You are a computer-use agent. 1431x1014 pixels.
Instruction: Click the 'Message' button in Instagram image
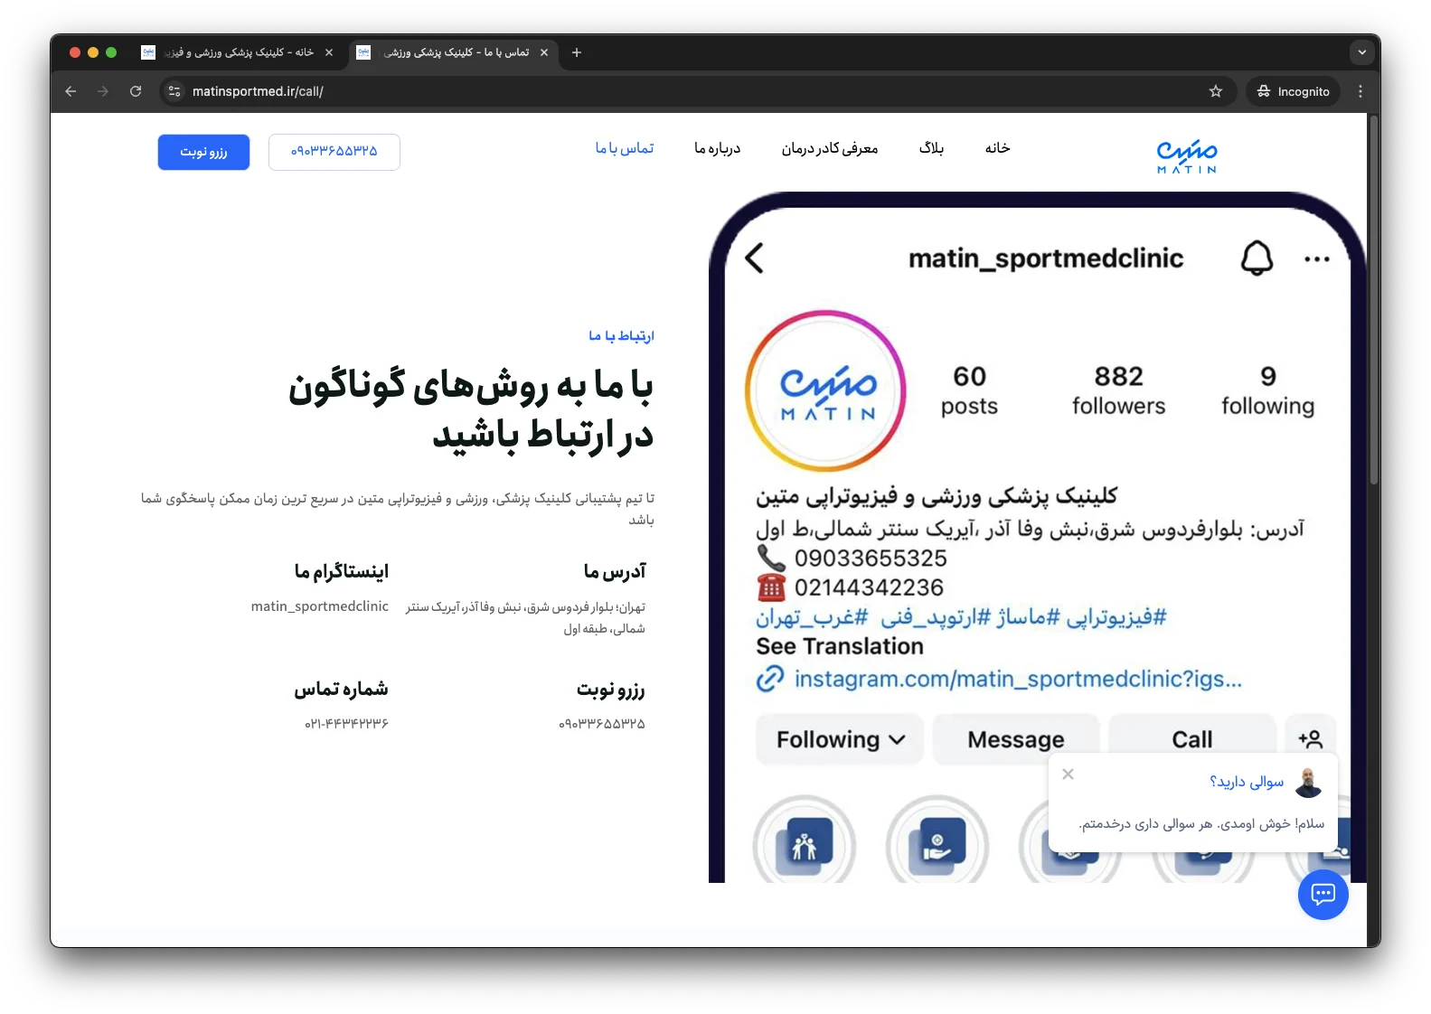(x=1016, y=739)
